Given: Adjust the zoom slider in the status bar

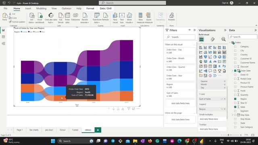Looking at the screenshot, I should tap(229, 135).
